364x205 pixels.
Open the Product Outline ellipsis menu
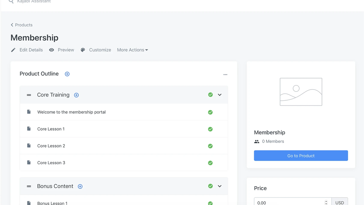(x=225, y=74)
